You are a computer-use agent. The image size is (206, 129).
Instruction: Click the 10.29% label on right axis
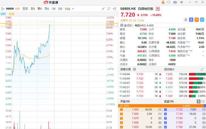click(x=112, y=25)
